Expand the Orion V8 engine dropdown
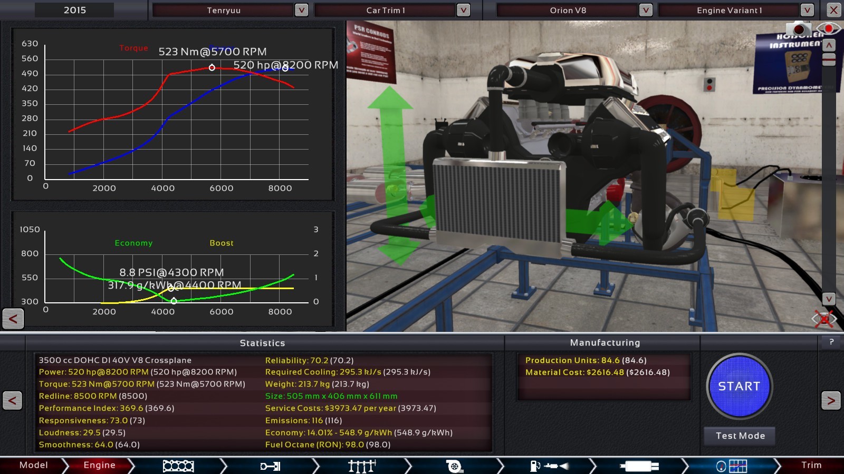 pyautogui.click(x=646, y=10)
